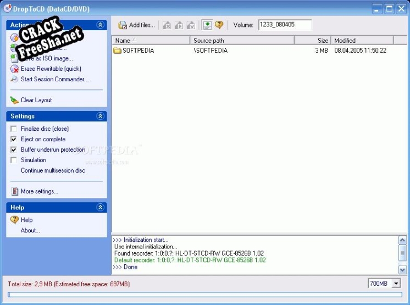Click into the Volume name field
The image size is (410, 305).
coord(284,25)
